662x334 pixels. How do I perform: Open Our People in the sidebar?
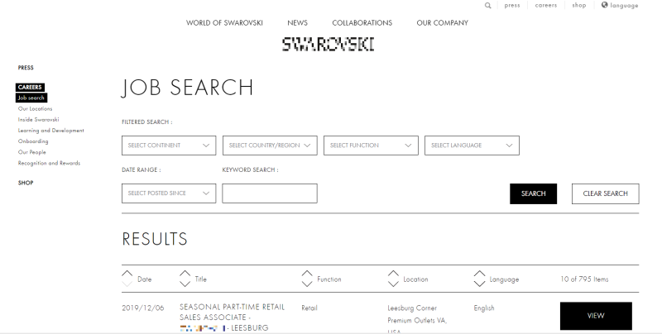point(31,152)
